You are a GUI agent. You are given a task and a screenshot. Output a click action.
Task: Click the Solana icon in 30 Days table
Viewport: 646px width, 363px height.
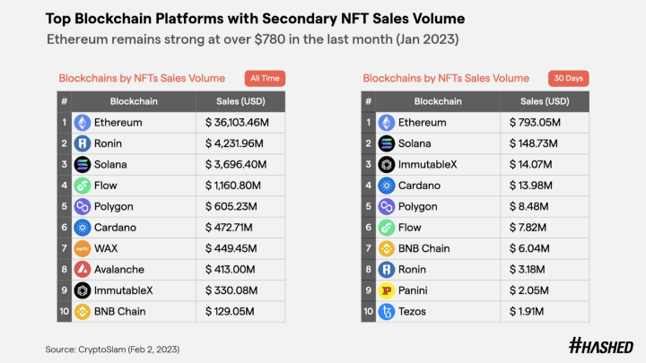point(387,143)
